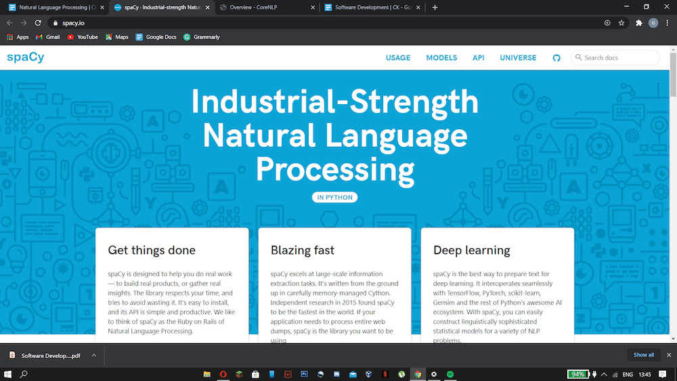Viewport: 677px width, 381px height.
Task: Open Opera browser from taskbar
Action: pos(223,374)
